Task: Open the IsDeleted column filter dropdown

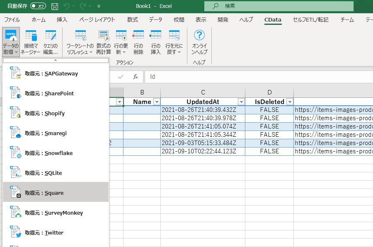Action: (290, 102)
